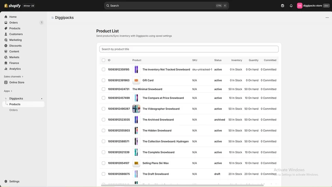Screen dimensions: 332x187
Task: Click the Winter '26 edition badge
Action: click(29, 6)
